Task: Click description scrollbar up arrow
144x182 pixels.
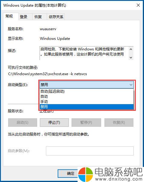Action: (x=131, y=49)
